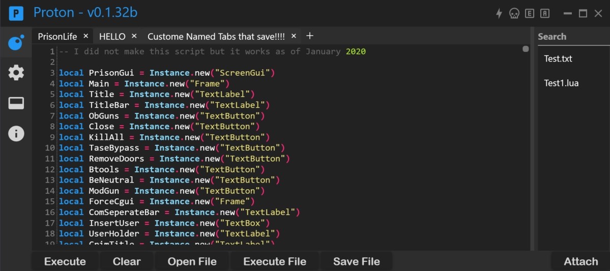Image resolution: width=610 pixels, height=271 pixels.
Task: Open the info sidebar icon
Action: pos(16,133)
